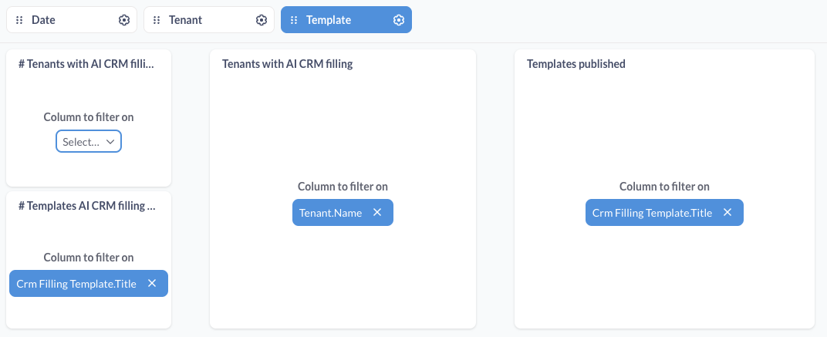Screen dimensions: 827x337
Task: Open the Date filter gear settings
Action: [124, 20]
